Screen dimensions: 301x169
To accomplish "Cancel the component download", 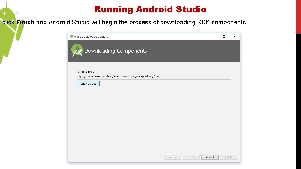I will pyautogui.click(x=210, y=157).
